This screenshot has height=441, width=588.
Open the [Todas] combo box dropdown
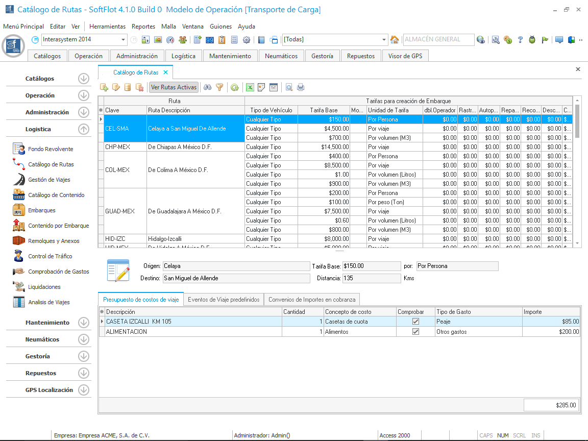click(x=384, y=40)
